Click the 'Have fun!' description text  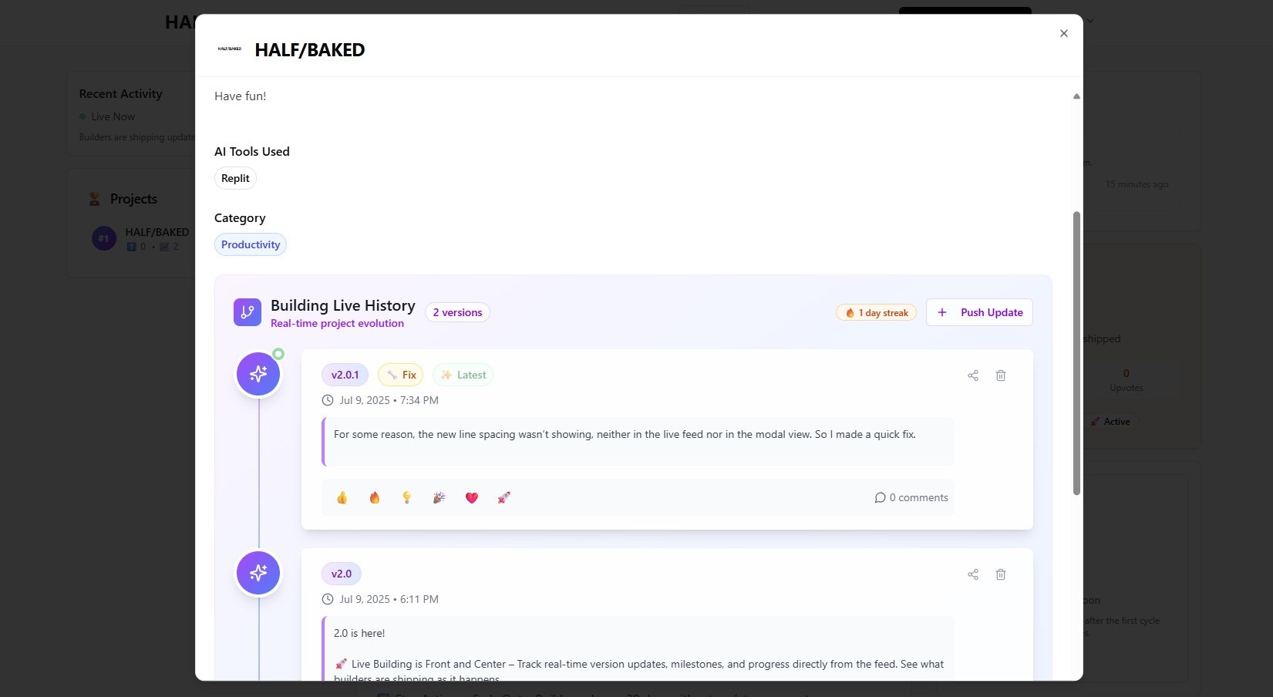241,96
